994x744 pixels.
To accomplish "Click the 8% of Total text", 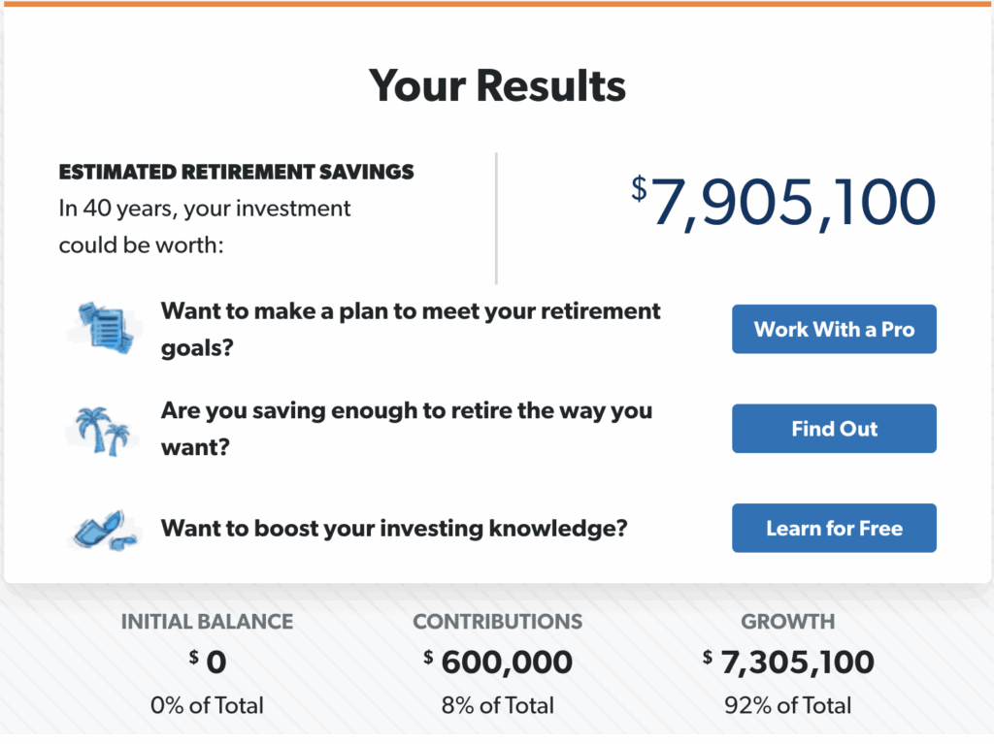I will click(498, 705).
